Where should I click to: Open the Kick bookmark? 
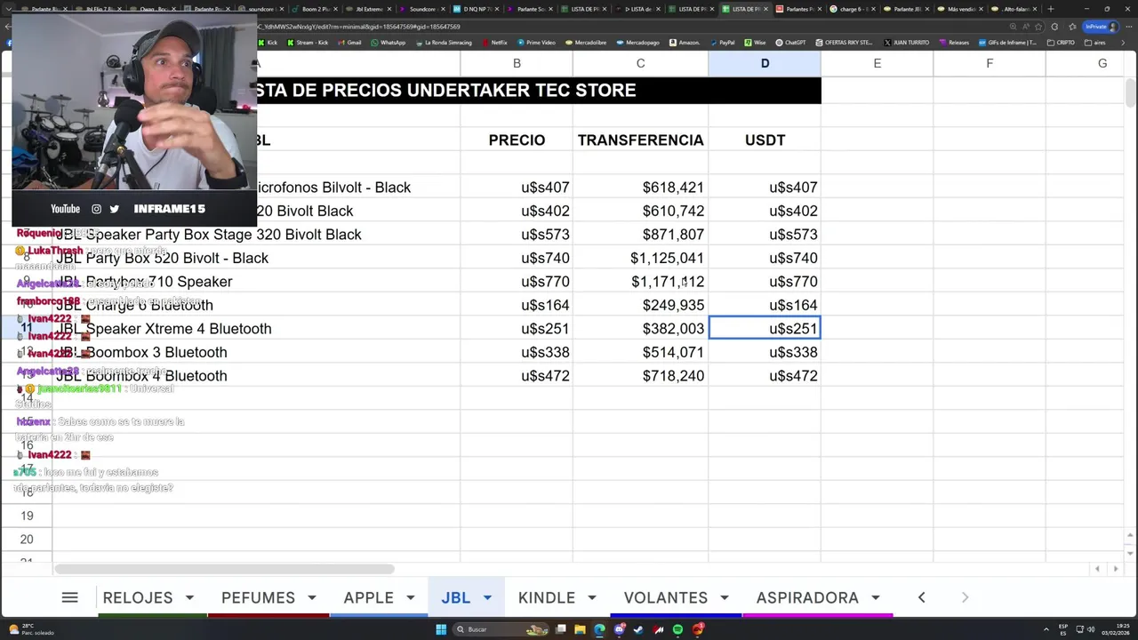click(x=268, y=42)
